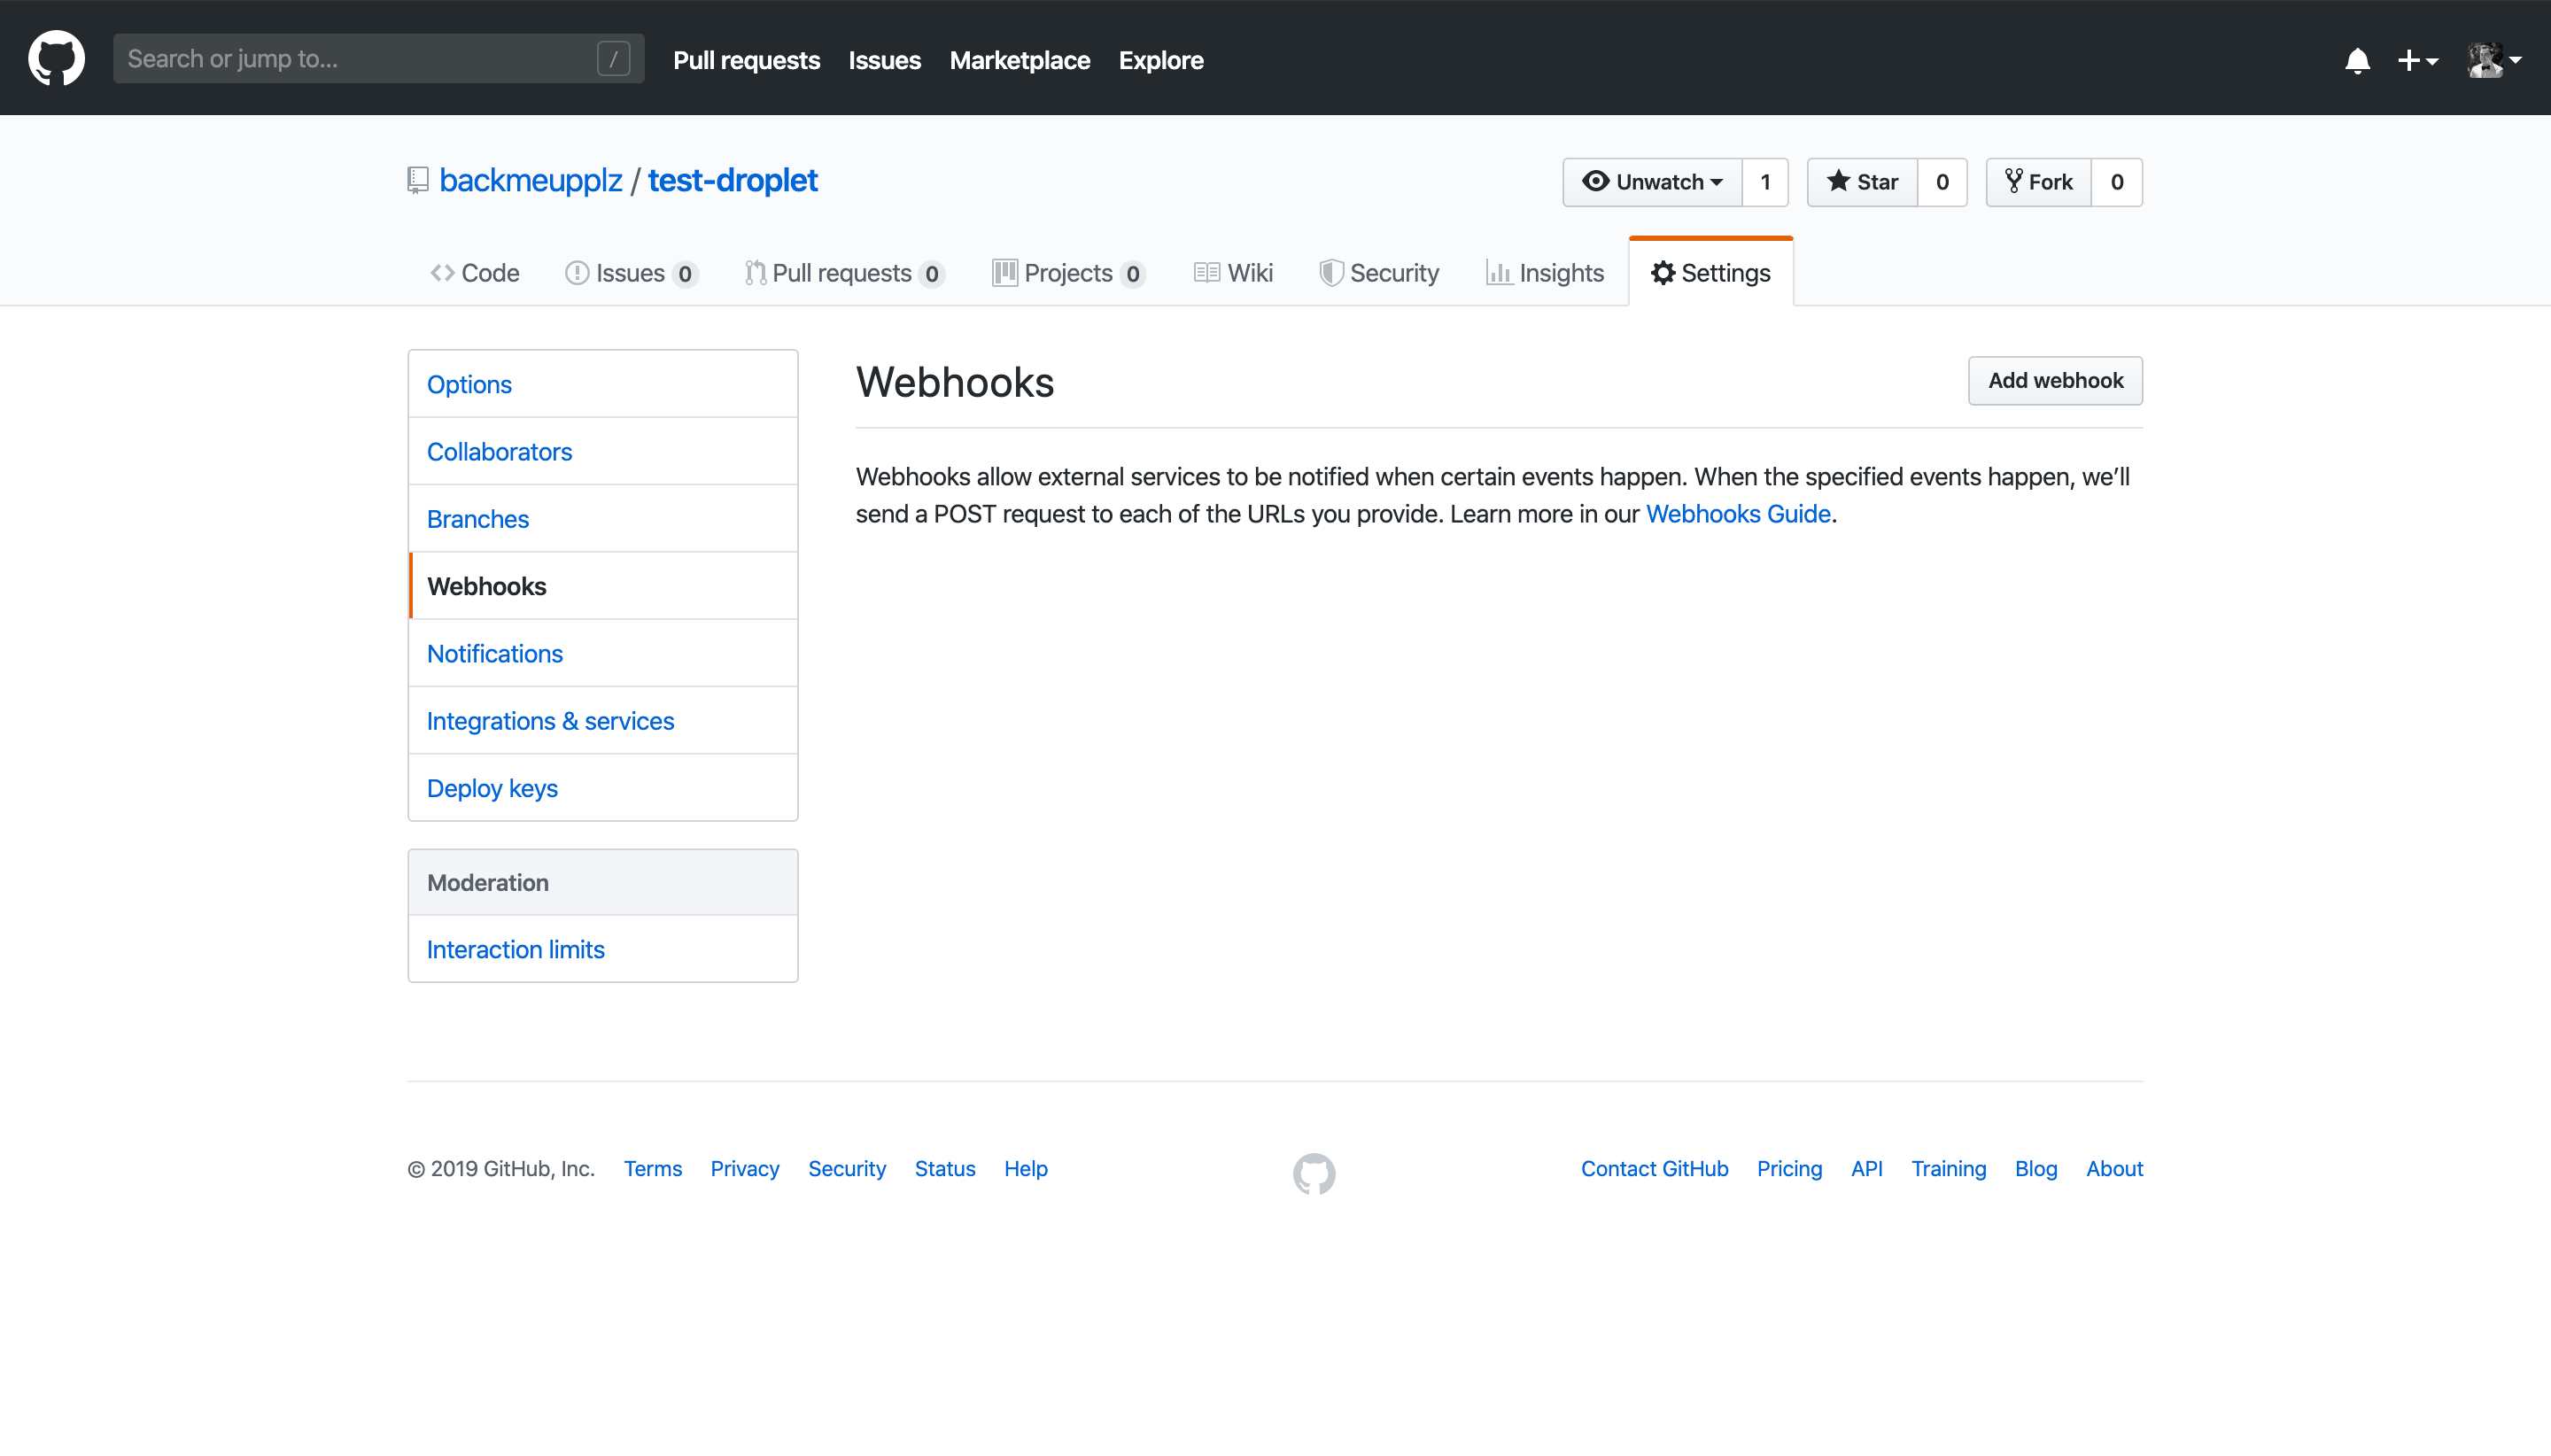Open Explore in the top header
This screenshot has height=1456, width=2551.
[x=1160, y=60]
